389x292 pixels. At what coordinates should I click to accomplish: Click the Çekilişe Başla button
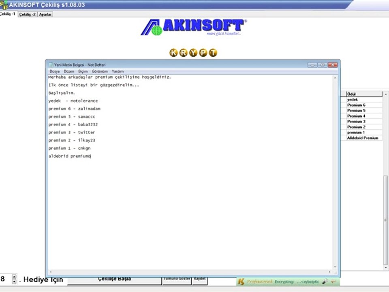tap(114, 281)
